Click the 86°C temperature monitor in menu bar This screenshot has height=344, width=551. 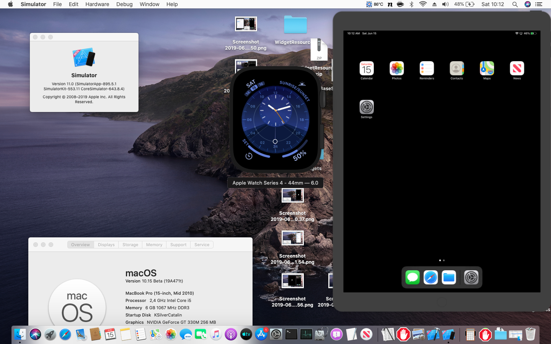click(375, 4)
